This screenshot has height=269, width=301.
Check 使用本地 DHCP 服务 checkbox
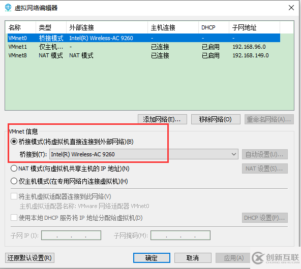point(14,218)
